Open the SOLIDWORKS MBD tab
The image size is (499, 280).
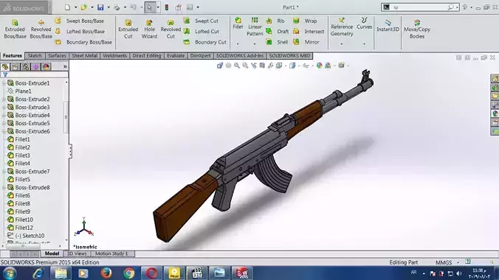click(289, 55)
